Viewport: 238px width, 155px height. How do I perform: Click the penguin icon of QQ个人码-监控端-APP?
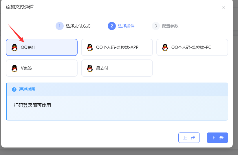(90, 47)
